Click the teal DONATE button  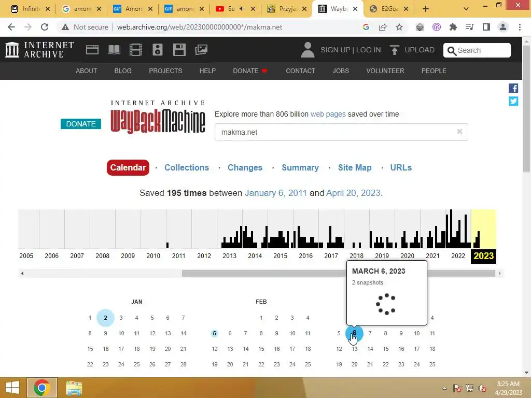tap(80, 124)
